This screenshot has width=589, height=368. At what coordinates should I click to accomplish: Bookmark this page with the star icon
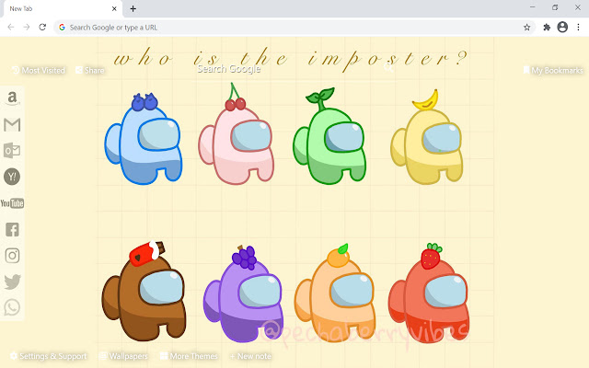tap(527, 27)
